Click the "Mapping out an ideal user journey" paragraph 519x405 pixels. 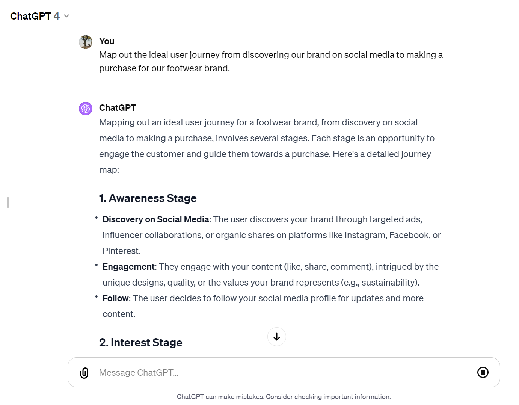(x=267, y=146)
